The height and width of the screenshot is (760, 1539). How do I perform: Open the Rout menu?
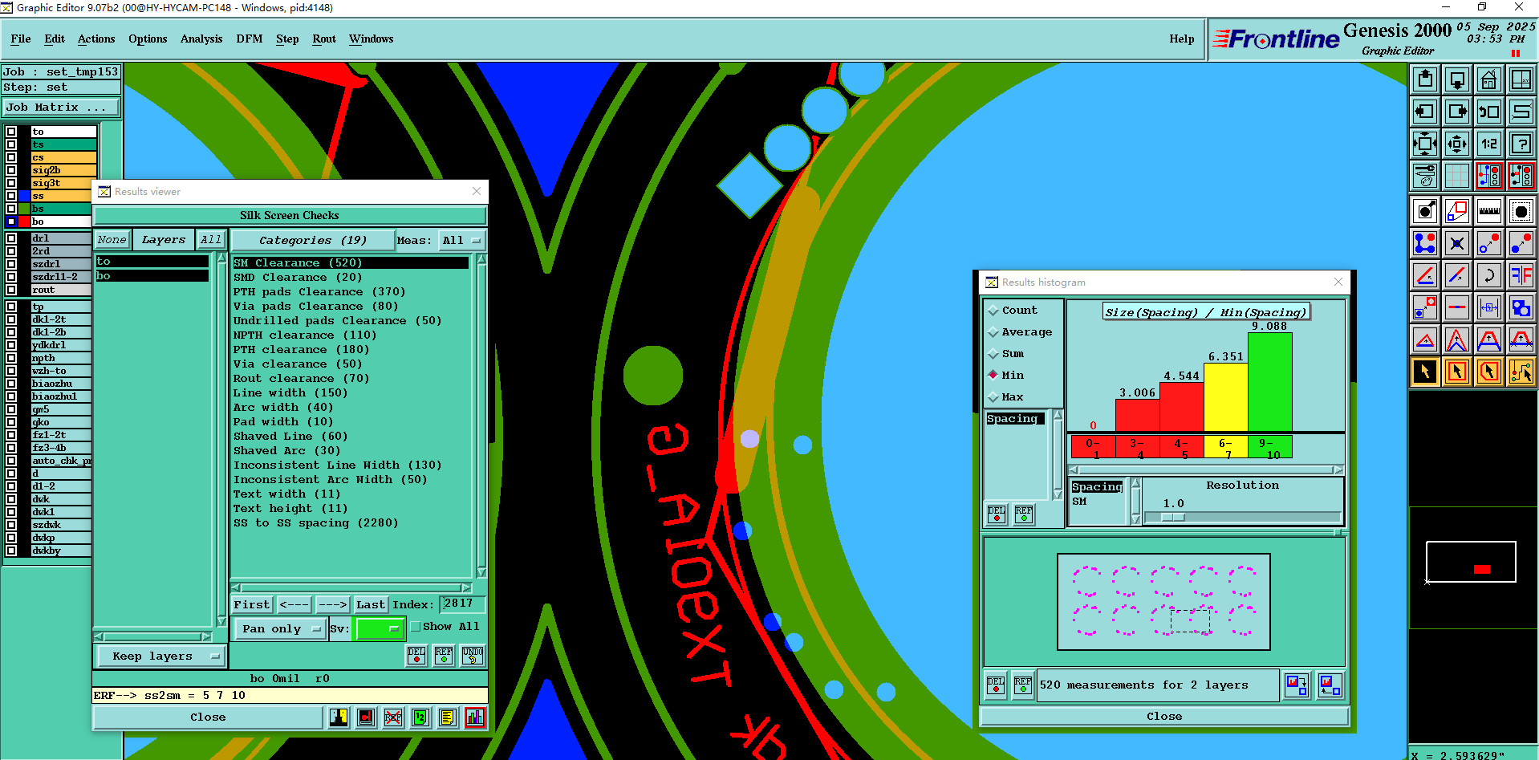pyautogui.click(x=324, y=39)
